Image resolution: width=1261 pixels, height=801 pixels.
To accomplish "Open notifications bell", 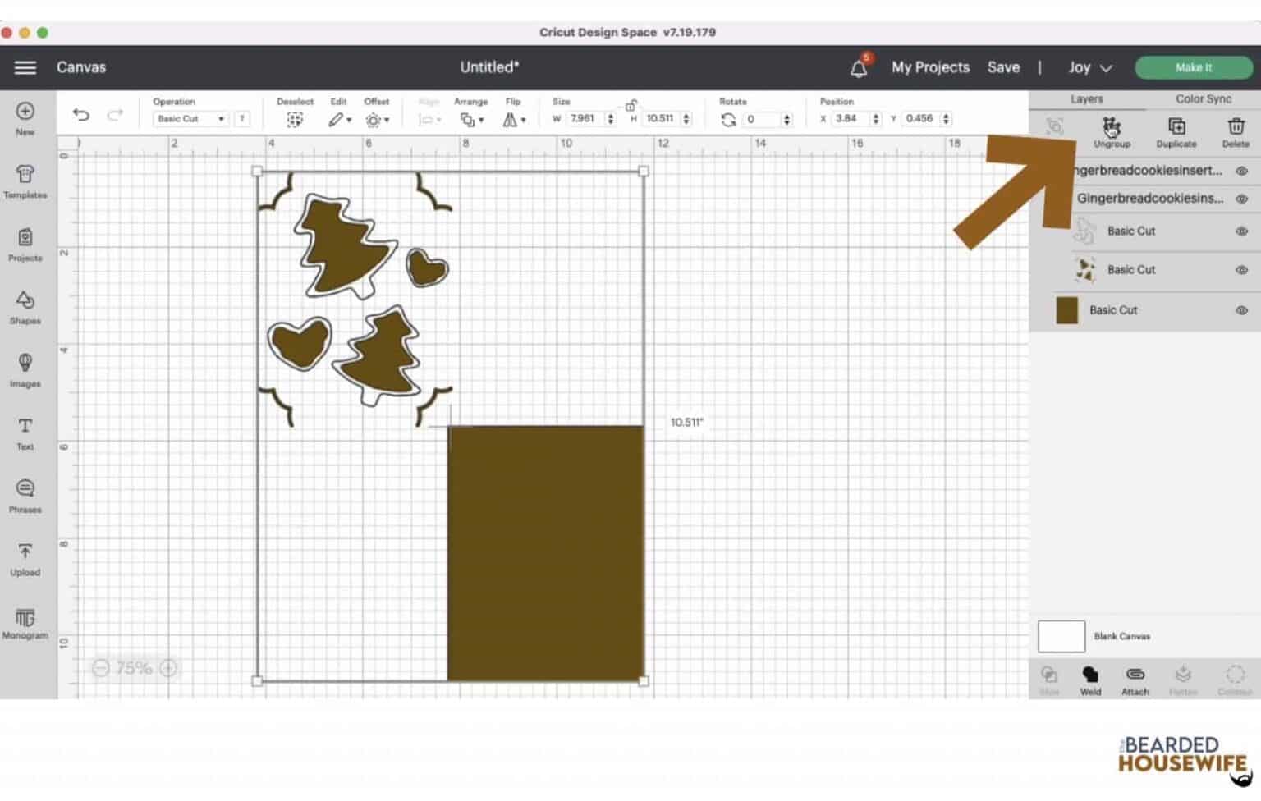I will point(859,68).
